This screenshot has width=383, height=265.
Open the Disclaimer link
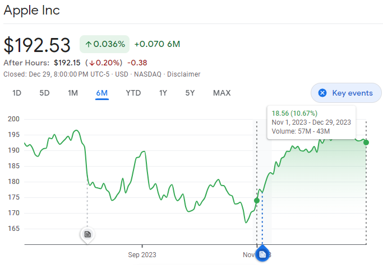coord(184,74)
